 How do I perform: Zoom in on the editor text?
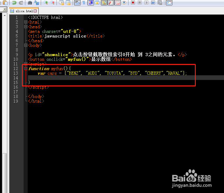pos(46,3)
